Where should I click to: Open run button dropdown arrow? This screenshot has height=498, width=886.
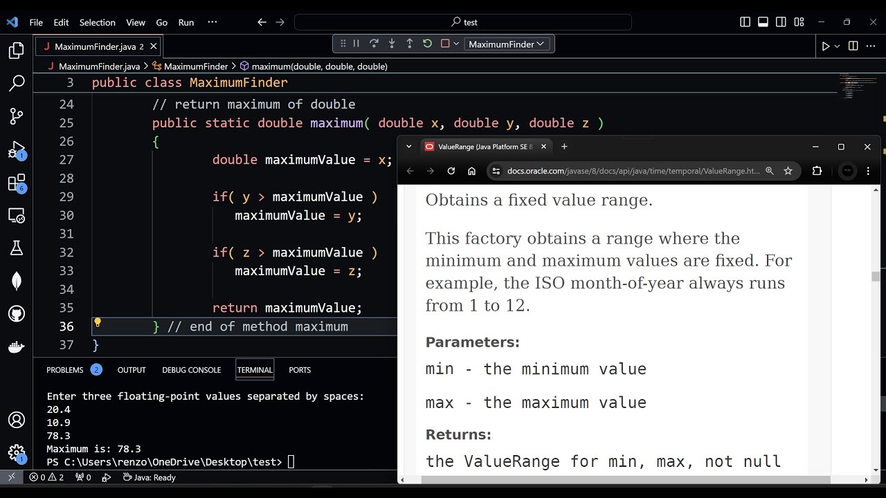click(x=837, y=46)
